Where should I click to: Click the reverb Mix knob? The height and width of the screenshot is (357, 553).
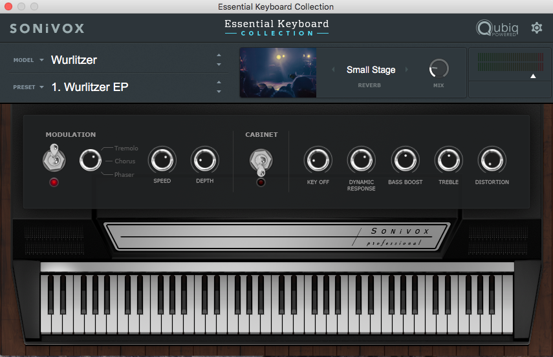(439, 69)
